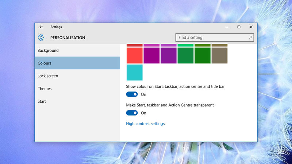Disable Make Start, taskbar transparent toggle
Viewport: 292px width, 164px height.
132,113
